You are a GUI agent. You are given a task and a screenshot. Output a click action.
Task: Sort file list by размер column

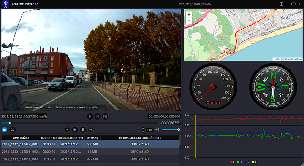[x=92, y=137]
